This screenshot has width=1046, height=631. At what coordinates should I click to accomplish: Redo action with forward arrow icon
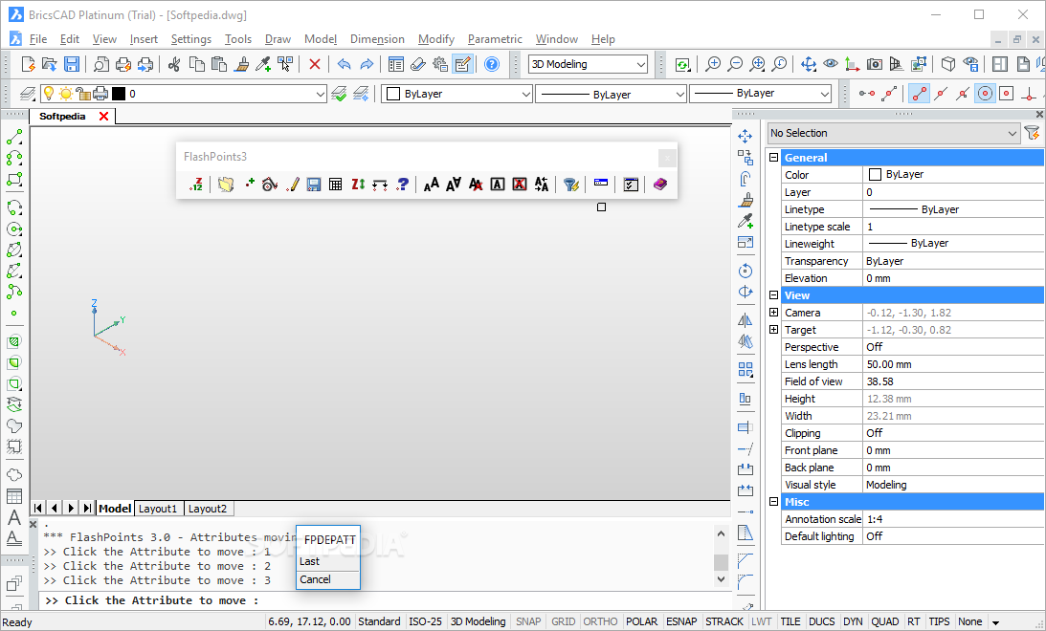367,64
